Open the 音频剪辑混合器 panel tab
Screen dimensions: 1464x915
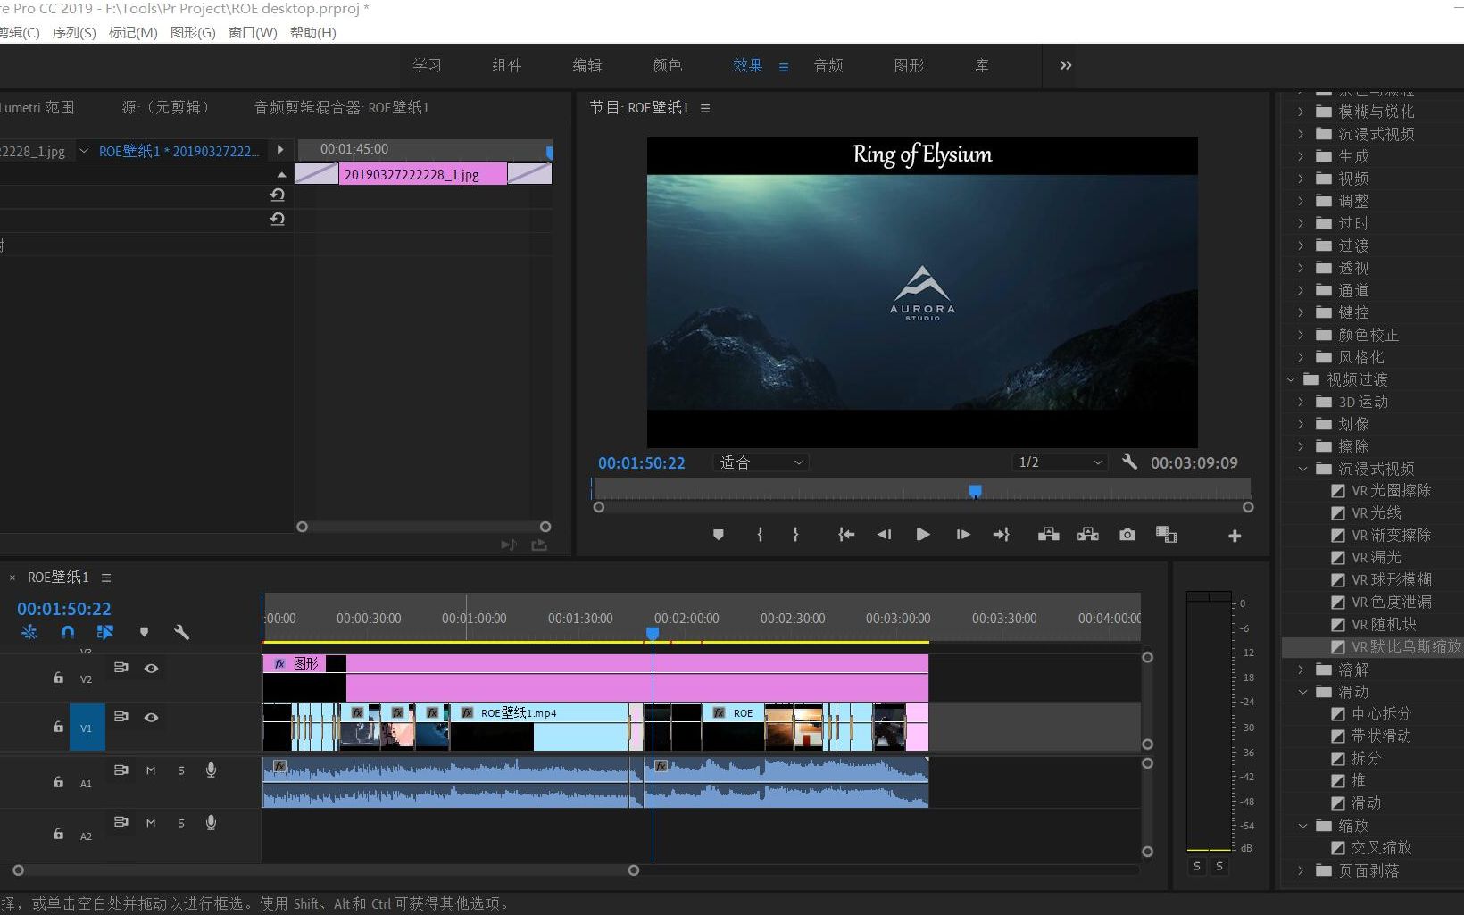point(342,107)
